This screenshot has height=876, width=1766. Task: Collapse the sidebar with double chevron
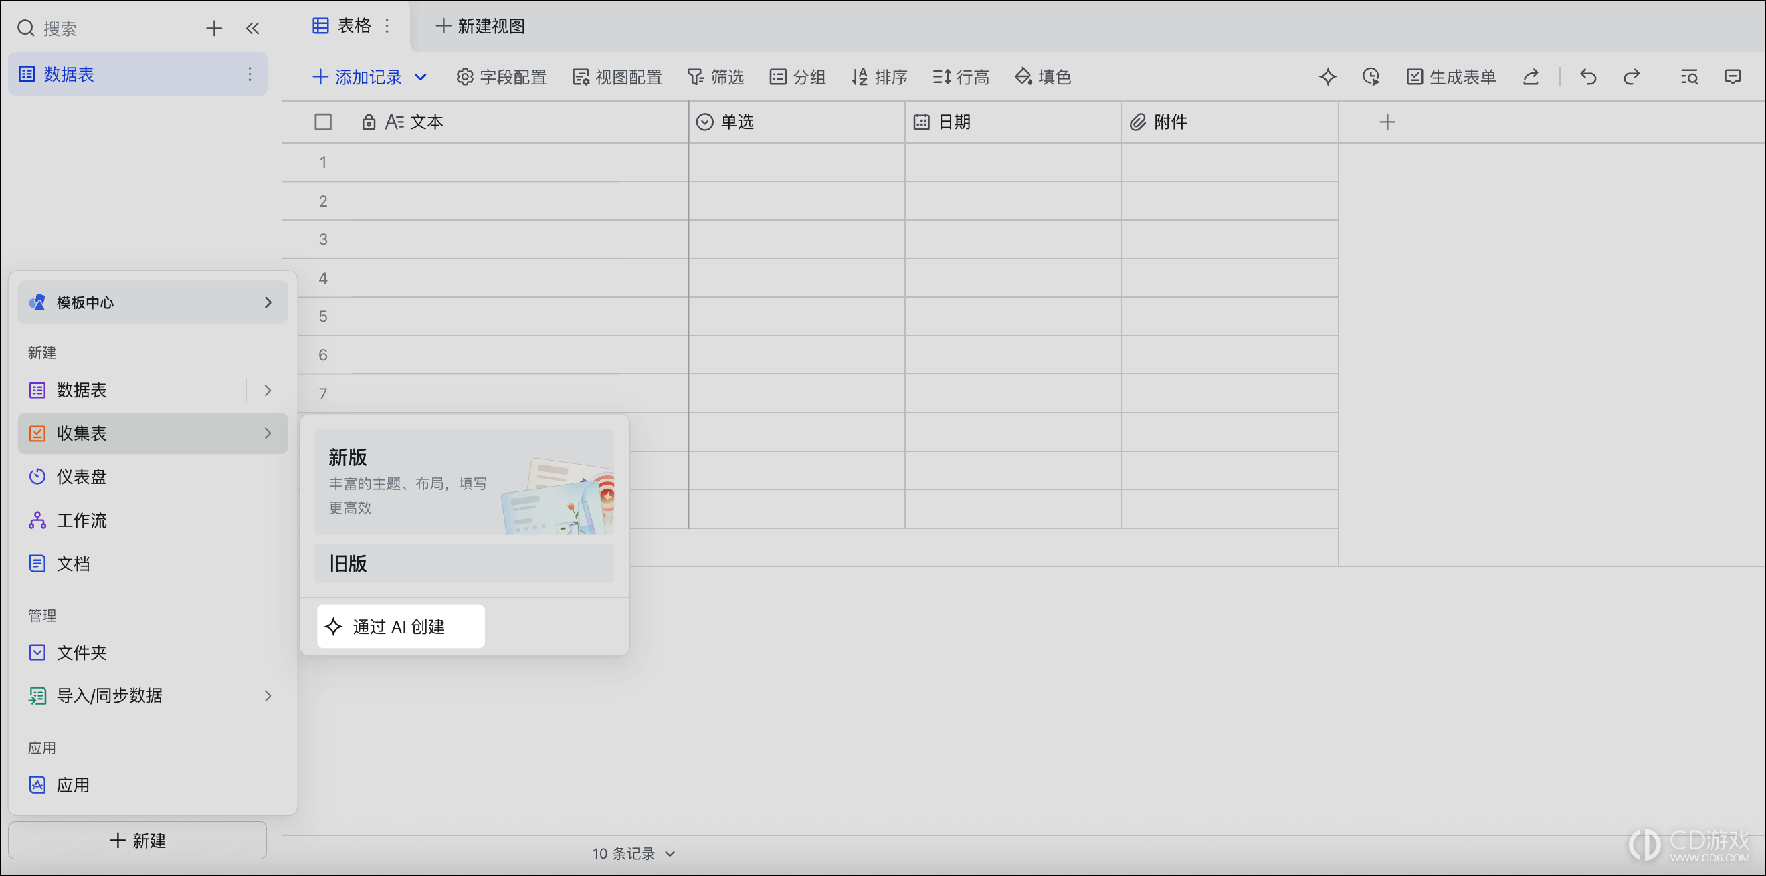point(252,28)
